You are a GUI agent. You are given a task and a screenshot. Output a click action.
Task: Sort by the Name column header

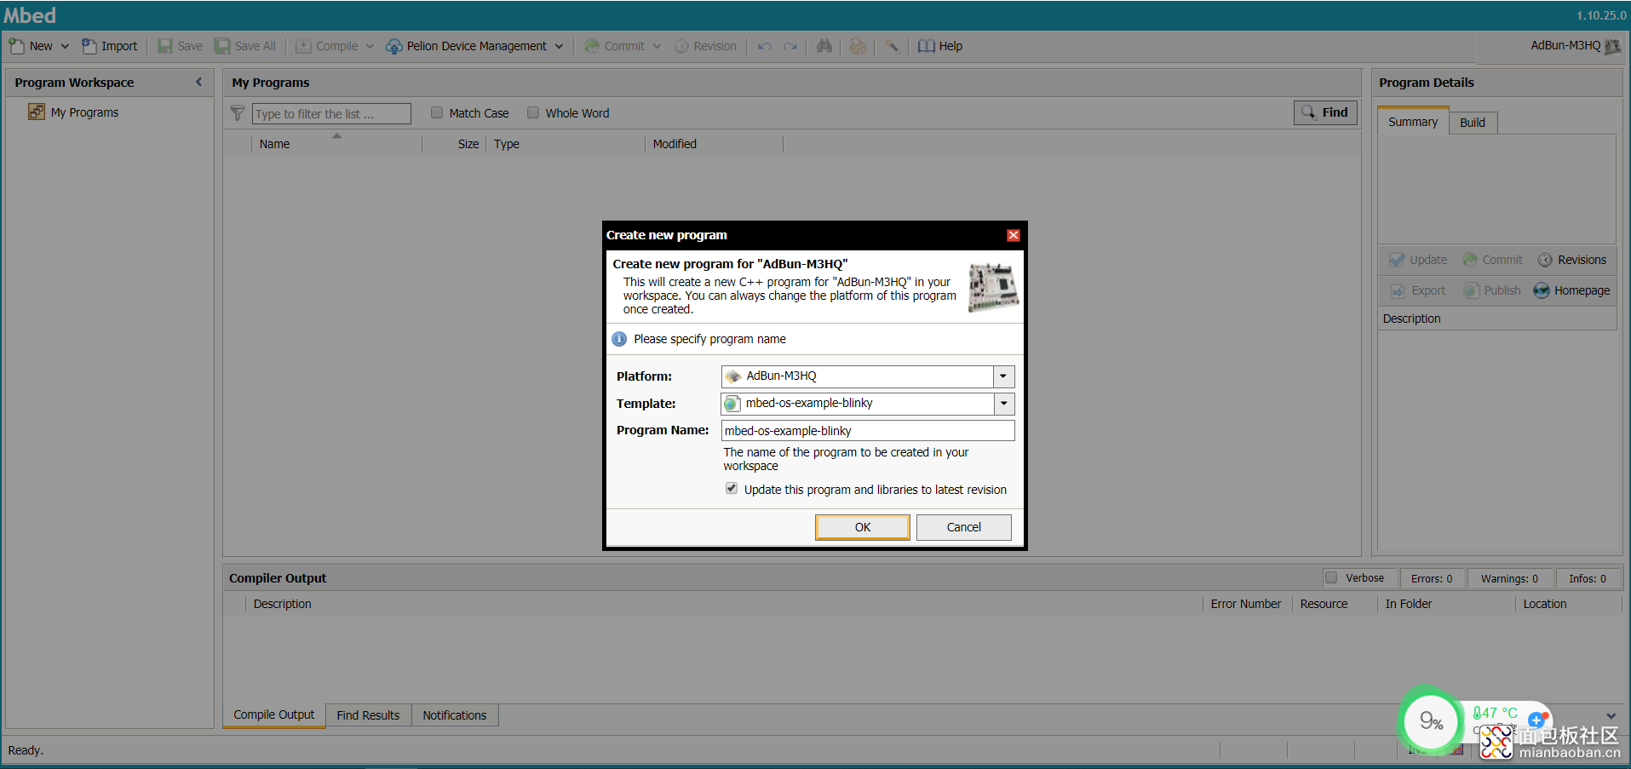point(336,144)
